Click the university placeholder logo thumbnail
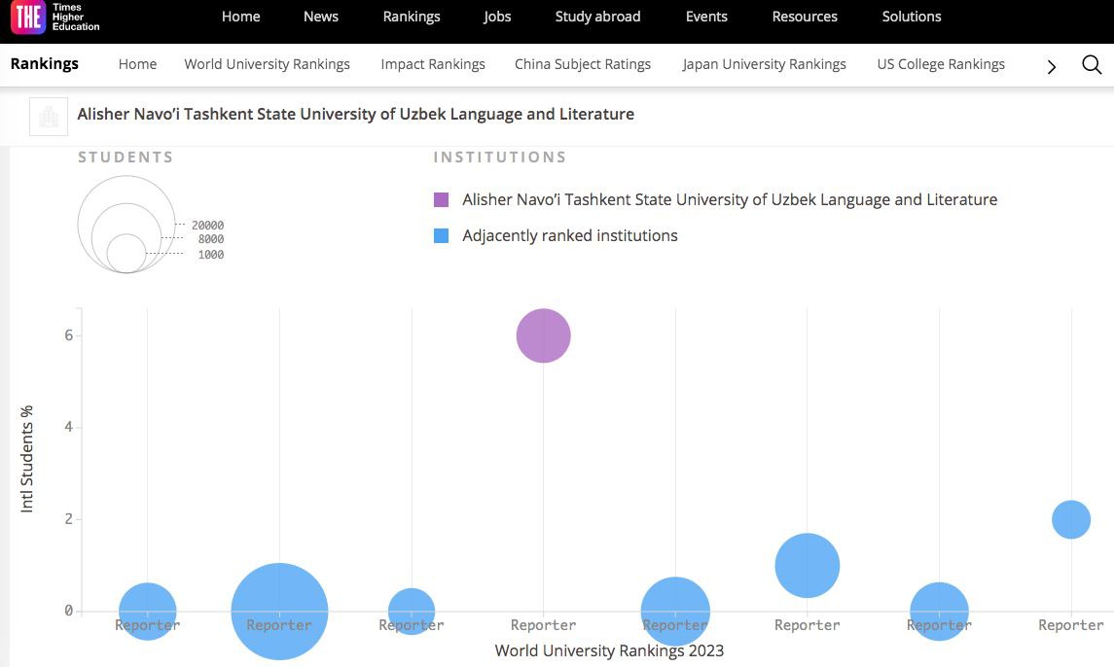Image resolution: width=1114 pixels, height=667 pixels. [x=49, y=116]
